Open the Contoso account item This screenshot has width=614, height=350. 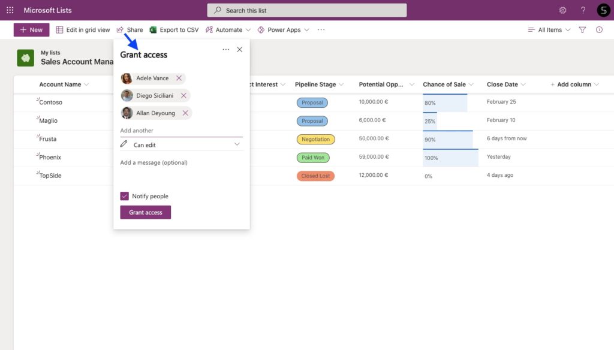click(50, 102)
